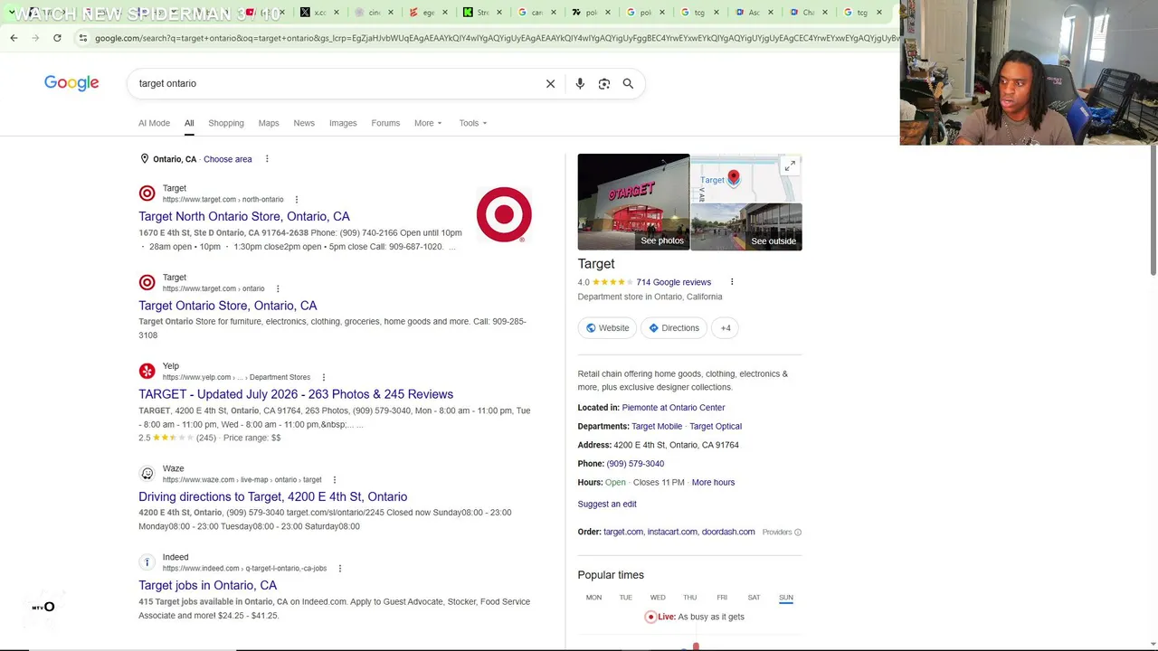The image size is (1158, 651).
Task: Order via doordash.com link
Action: tap(728, 533)
